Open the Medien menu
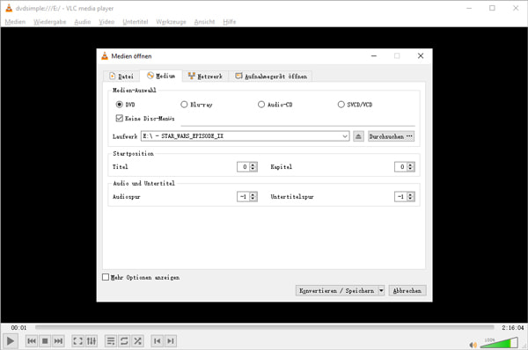Viewport: 528px width, 350px height. click(x=15, y=22)
